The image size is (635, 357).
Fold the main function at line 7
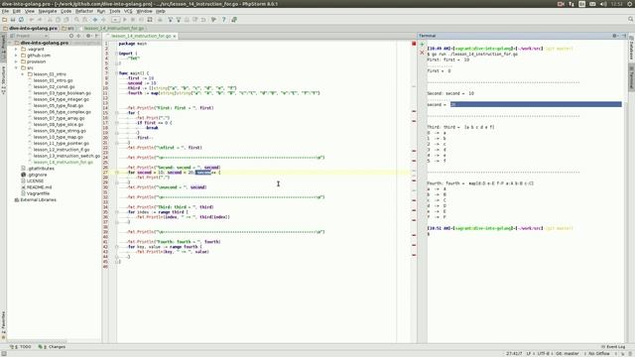(116, 73)
